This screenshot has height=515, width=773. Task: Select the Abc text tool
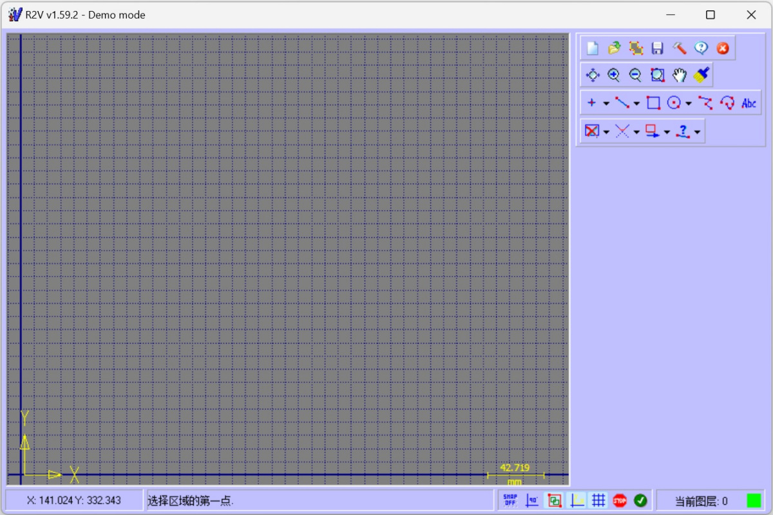(x=749, y=103)
